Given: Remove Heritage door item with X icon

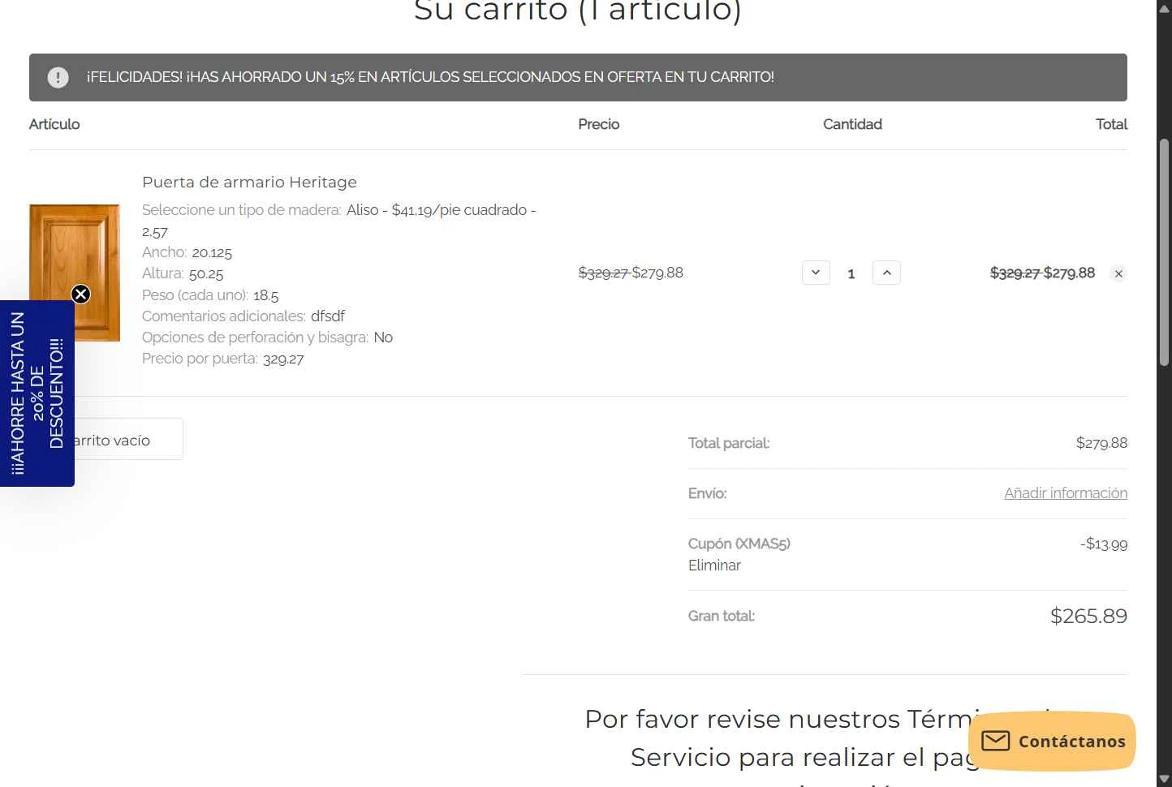Looking at the screenshot, I should (1118, 273).
